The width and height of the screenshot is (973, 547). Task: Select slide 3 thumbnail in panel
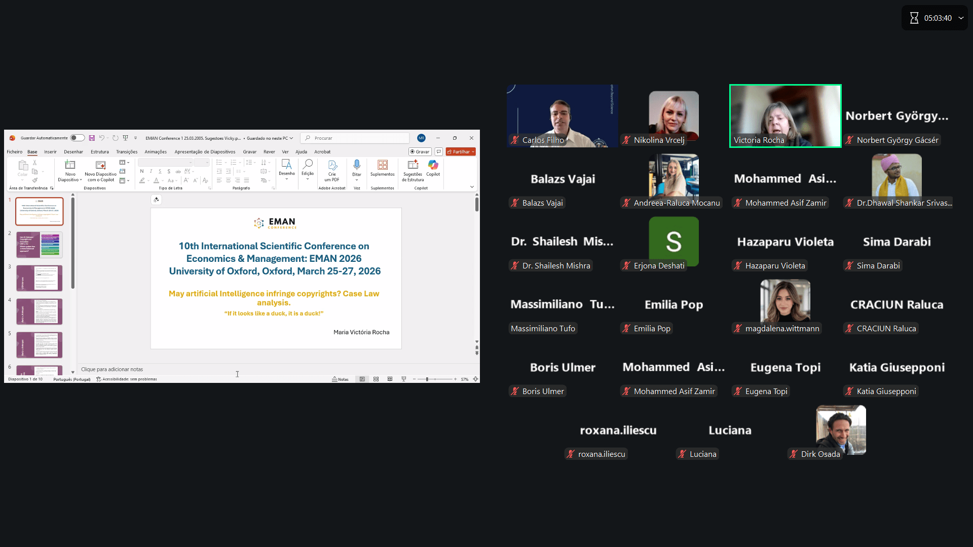coord(40,278)
